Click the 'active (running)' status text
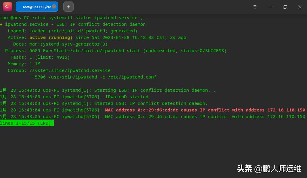 click(51, 37)
